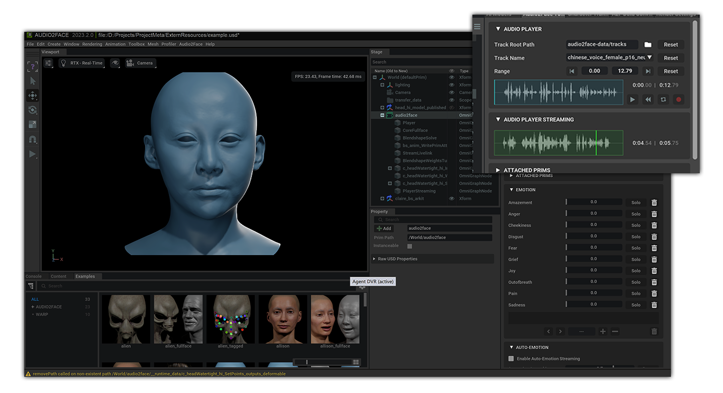
Task: Pick the Scale tool in left toolbar
Action: (x=32, y=125)
